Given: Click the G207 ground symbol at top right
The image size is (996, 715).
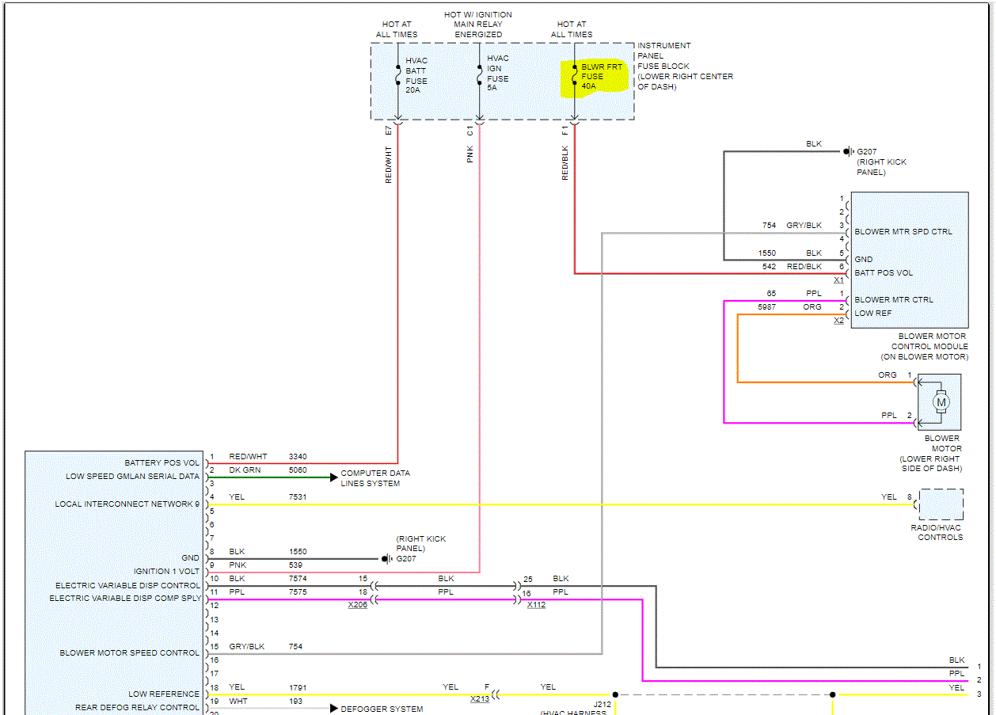Looking at the screenshot, I should point(846,151).
